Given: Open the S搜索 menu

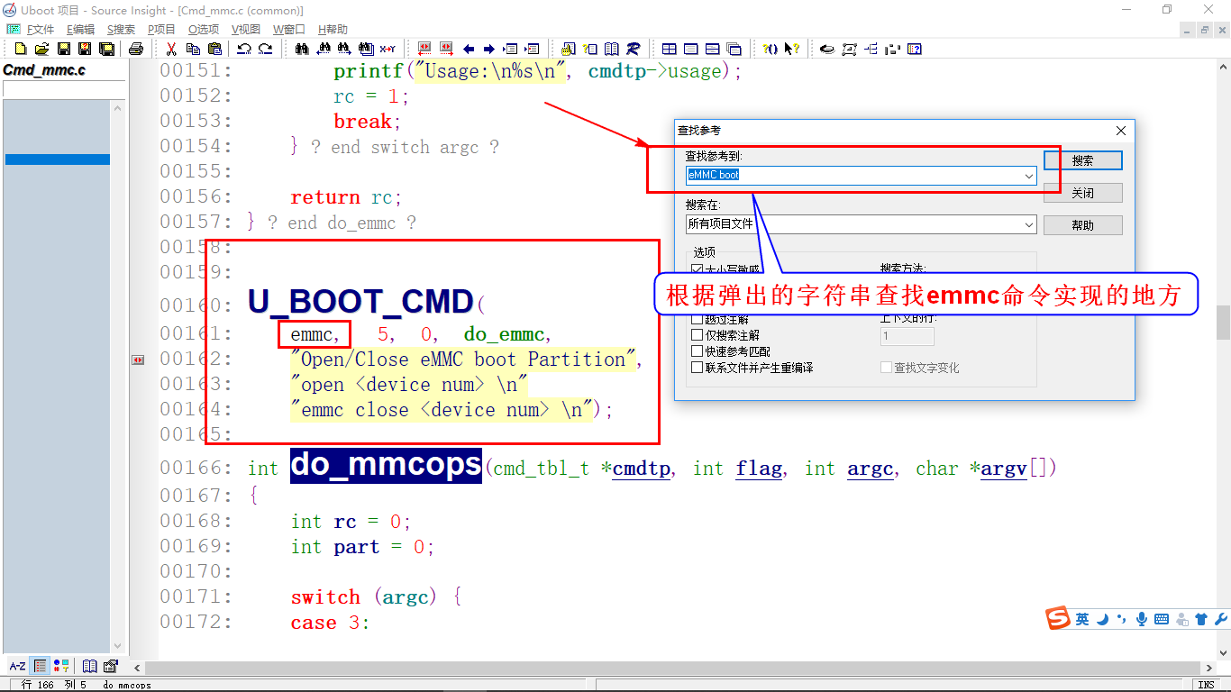Looking at the screenshot, I should [x=121, y=29].
